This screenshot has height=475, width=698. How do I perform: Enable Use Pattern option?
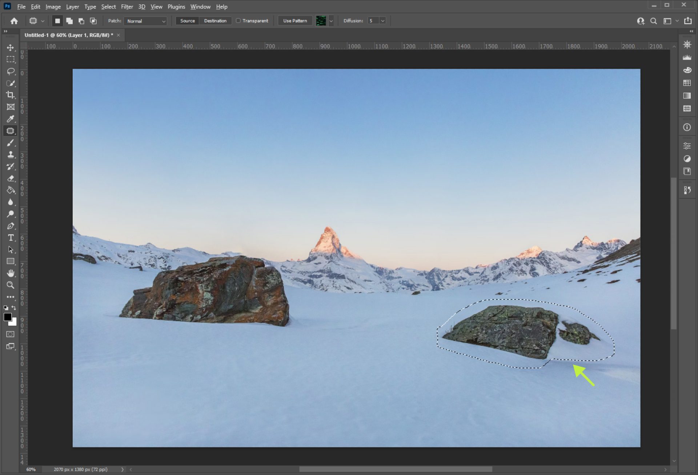(x=294, y=21)
